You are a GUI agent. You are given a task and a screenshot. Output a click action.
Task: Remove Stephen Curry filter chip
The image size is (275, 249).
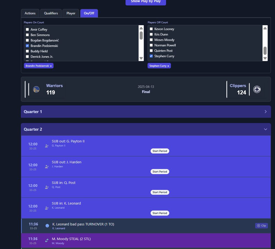168,66
